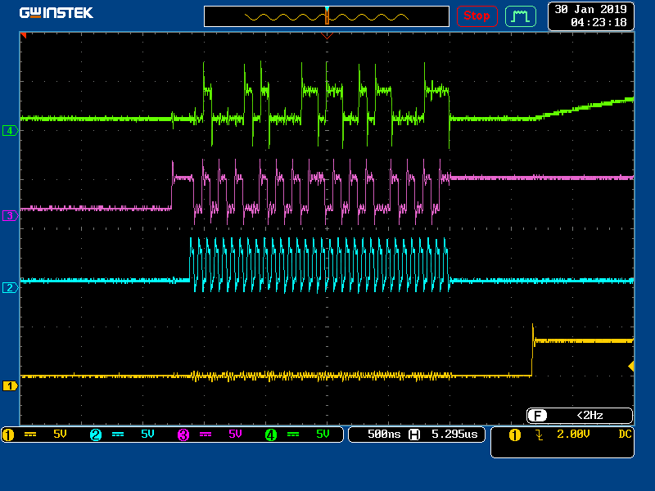Click the falling edge trigger slope icon
The width and height of the screenshot is (655, 491).
click(x=540, y=435)
